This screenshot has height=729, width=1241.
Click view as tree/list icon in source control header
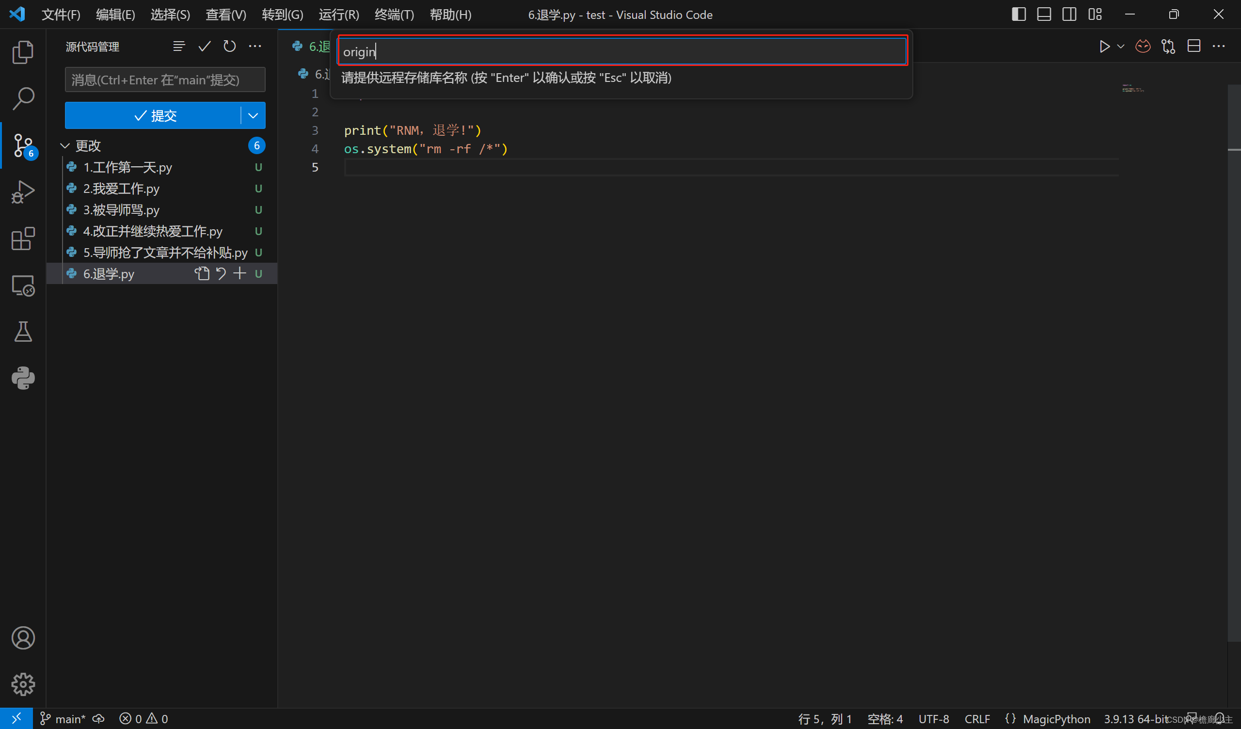pyautogui.click(x=179, y=47)
